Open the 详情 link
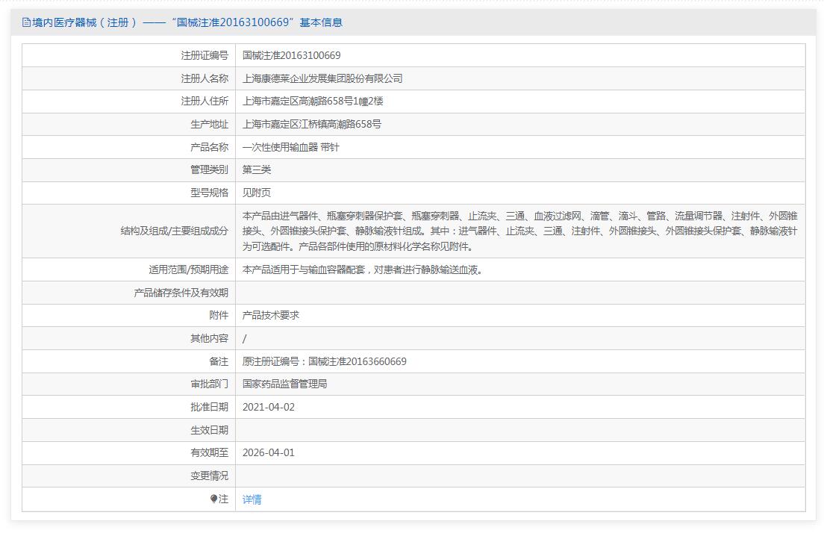Viewport: 824px width, 539px height. (252, 499)
